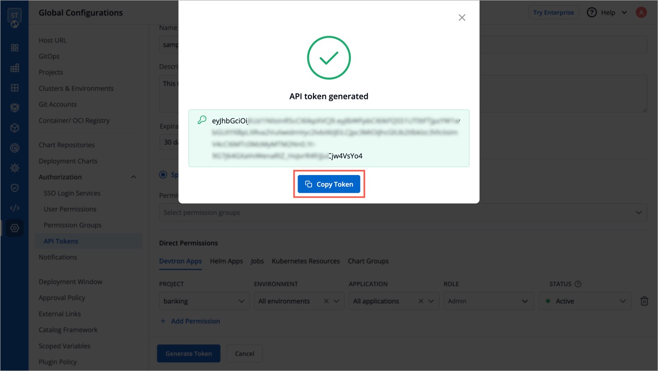Click the cube icon in left sidebar

(x=15, y=128)
